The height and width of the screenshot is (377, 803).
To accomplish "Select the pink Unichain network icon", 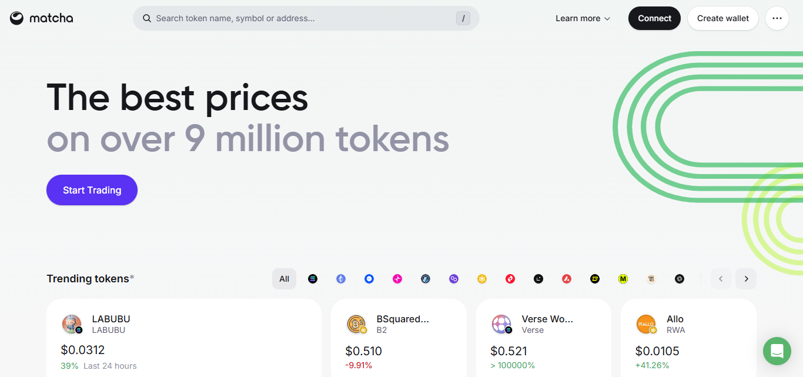I will coord(397,279).
